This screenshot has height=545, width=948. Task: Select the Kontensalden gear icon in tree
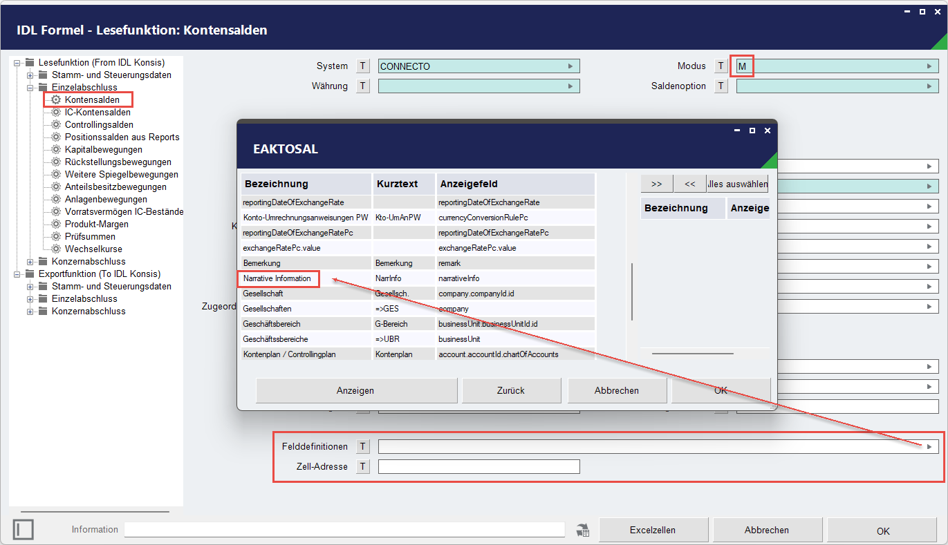coord(56,100)
